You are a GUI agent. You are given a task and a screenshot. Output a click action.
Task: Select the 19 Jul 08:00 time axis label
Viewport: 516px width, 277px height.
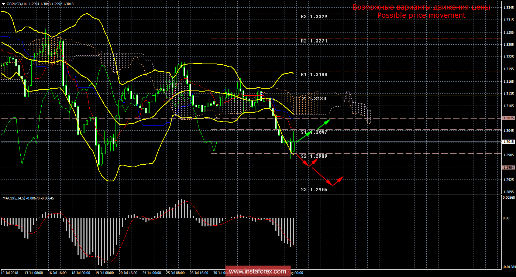pyautogui.click(x=105, y=273)
